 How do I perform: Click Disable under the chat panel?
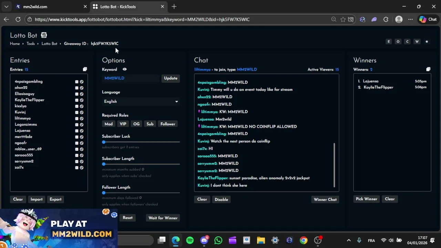click(x=221, y=199)
